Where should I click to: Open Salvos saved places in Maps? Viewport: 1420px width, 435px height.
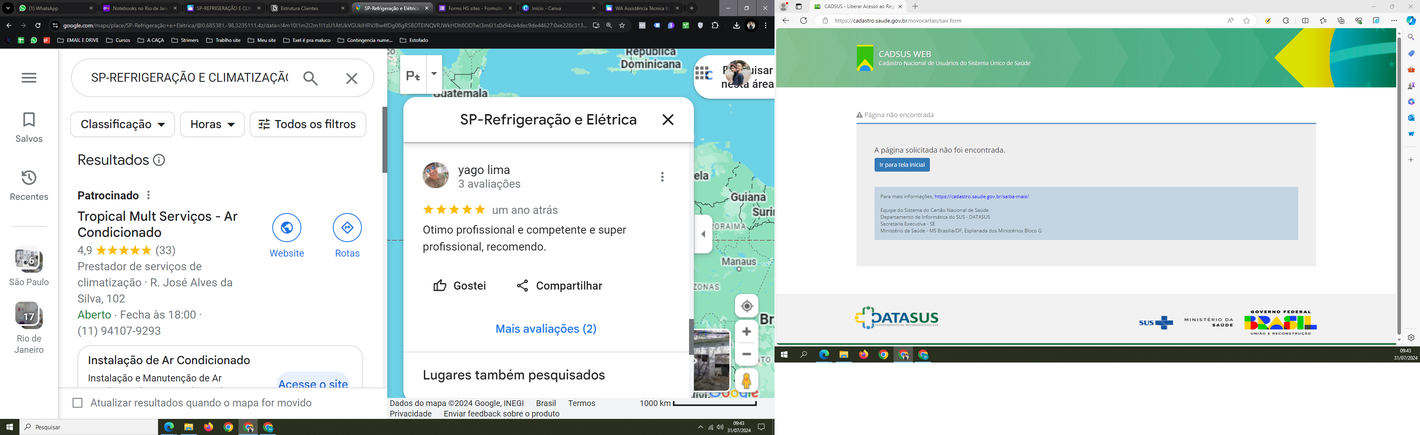(29, 127)
